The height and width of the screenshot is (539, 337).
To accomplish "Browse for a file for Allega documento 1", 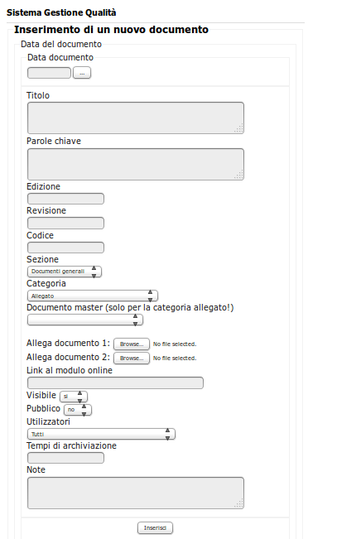I will click(x=132, y=344).
